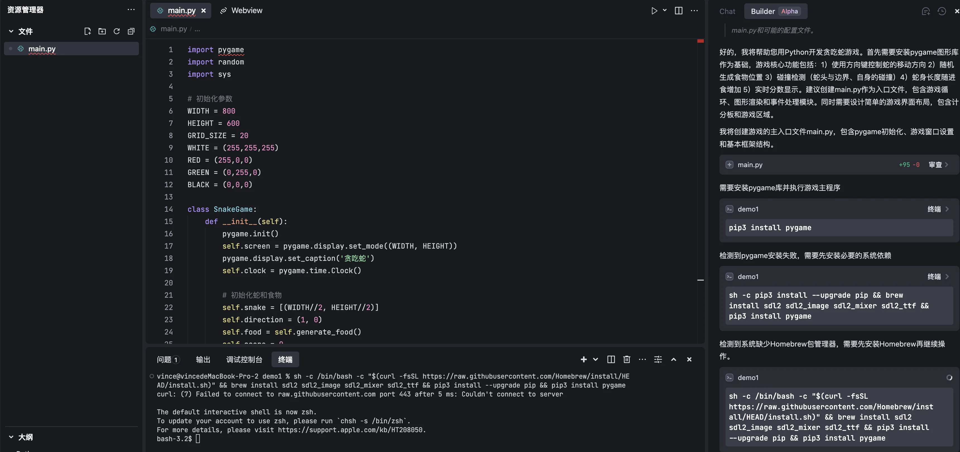Image resolution: width=960 pixels, height=452 pixels.
Task: Split the editor to the right
Action: click(x=679, y=11)
